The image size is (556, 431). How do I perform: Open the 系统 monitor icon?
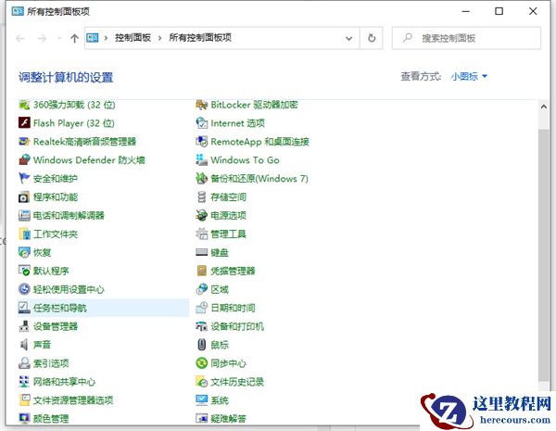tap(201, 399)
